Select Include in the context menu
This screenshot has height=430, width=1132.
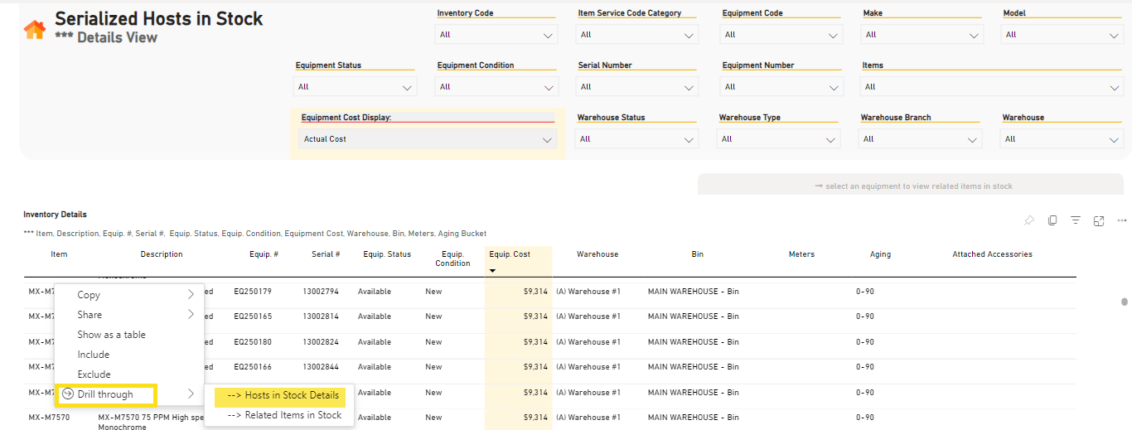coord(129,355)
